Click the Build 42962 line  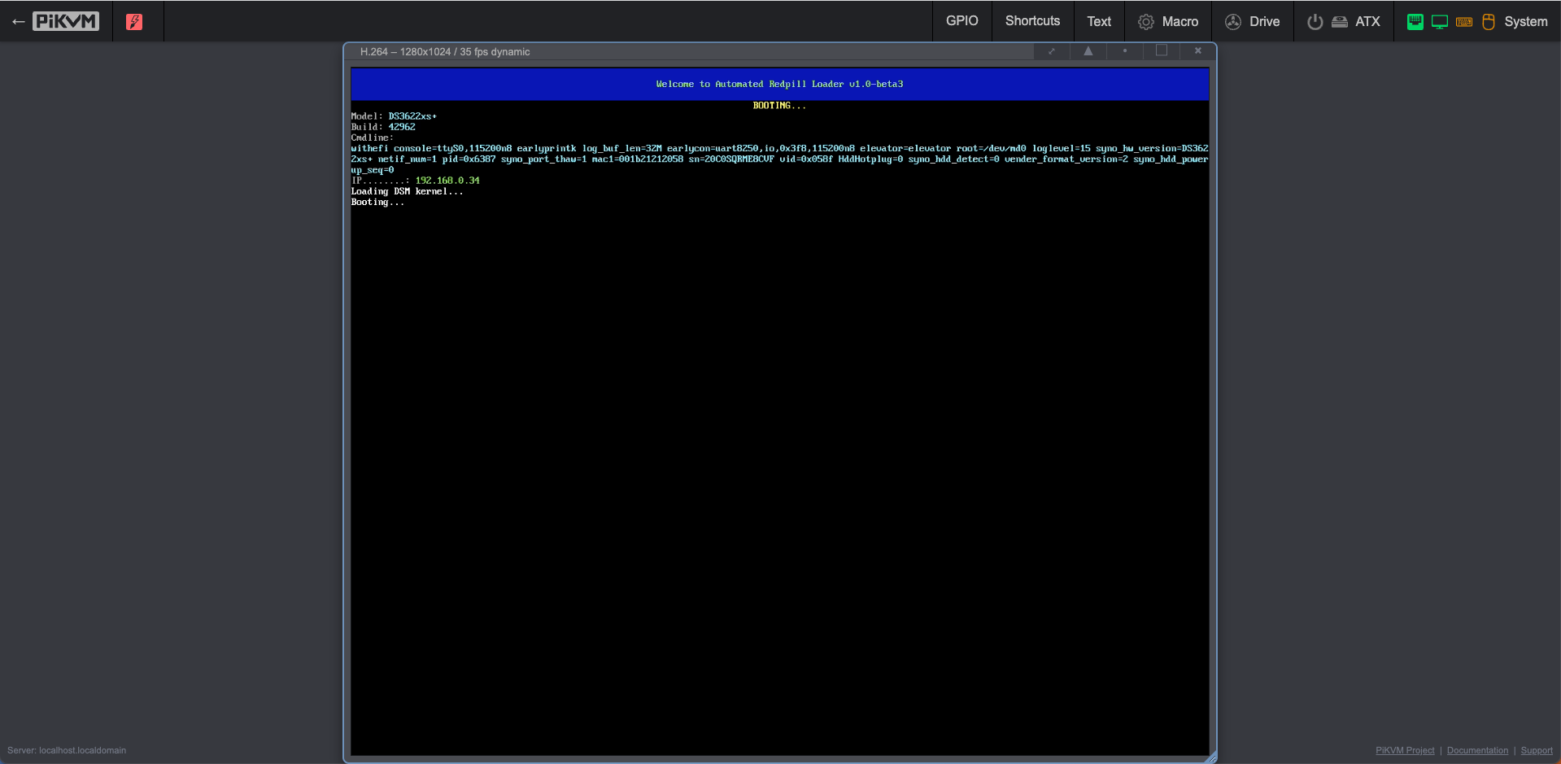tap(383, 127)
